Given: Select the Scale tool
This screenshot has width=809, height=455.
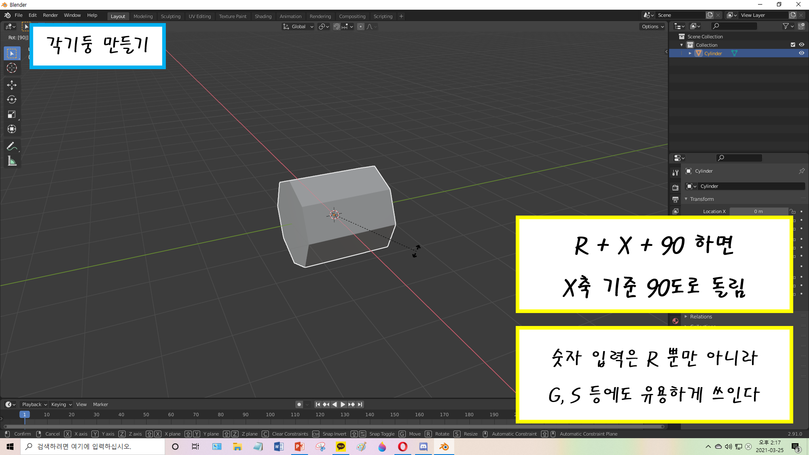Looking at the screenshot, I should pos(12,114).
